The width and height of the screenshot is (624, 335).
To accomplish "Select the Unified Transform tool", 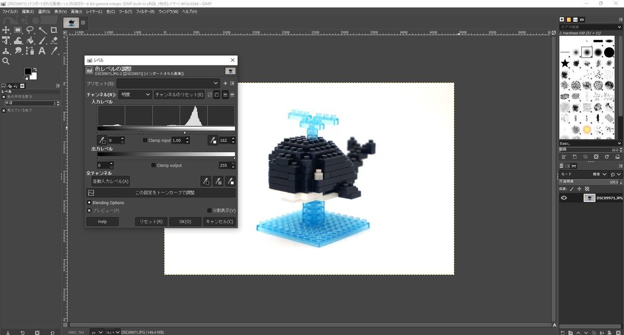I will 6,41.
